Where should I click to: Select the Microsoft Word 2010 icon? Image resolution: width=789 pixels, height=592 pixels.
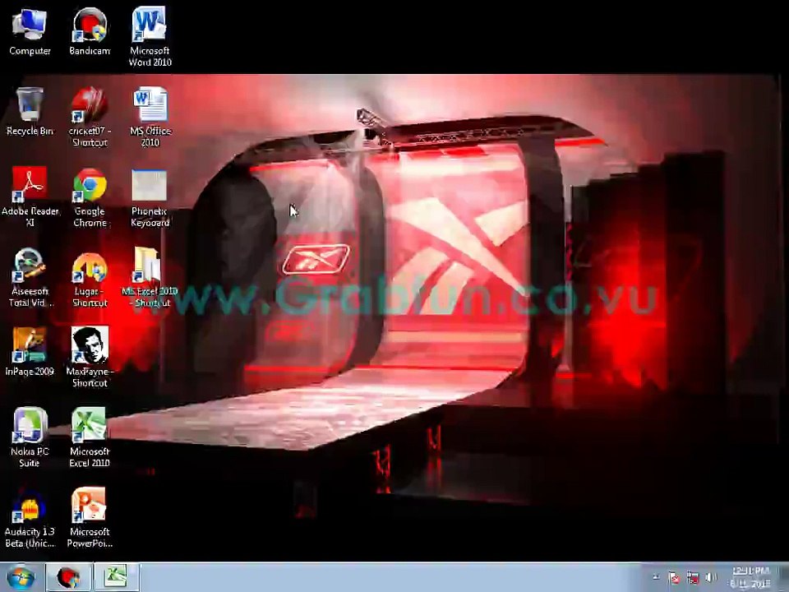click(150, 36)
